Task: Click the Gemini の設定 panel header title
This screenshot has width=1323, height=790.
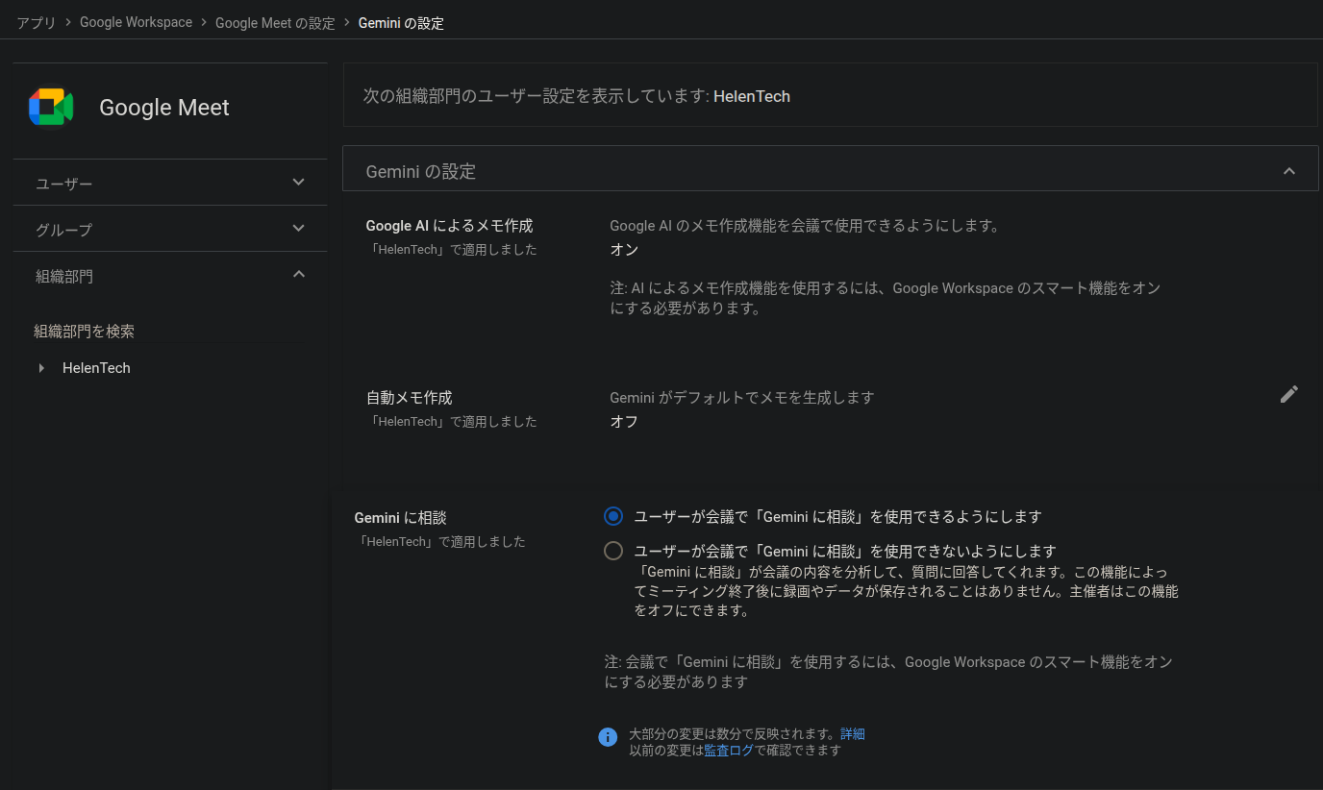Action: [x=421, y=171]
